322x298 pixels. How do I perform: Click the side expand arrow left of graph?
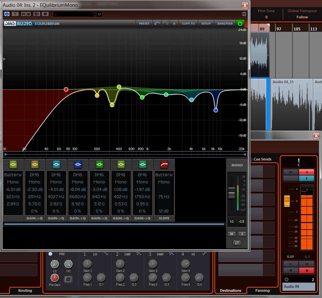pyautogui.click(x=4, y=59)
